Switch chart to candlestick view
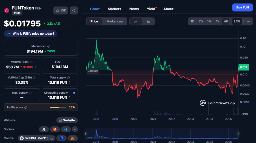This screenshot has height=143, width=256. (x=148, y=21)
